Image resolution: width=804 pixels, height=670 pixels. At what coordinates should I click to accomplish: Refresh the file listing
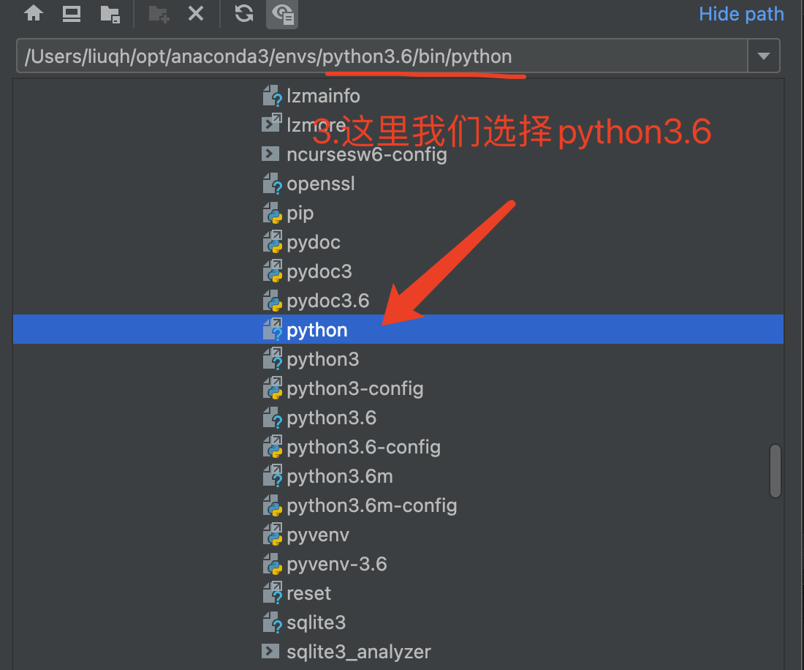point(243,13)
